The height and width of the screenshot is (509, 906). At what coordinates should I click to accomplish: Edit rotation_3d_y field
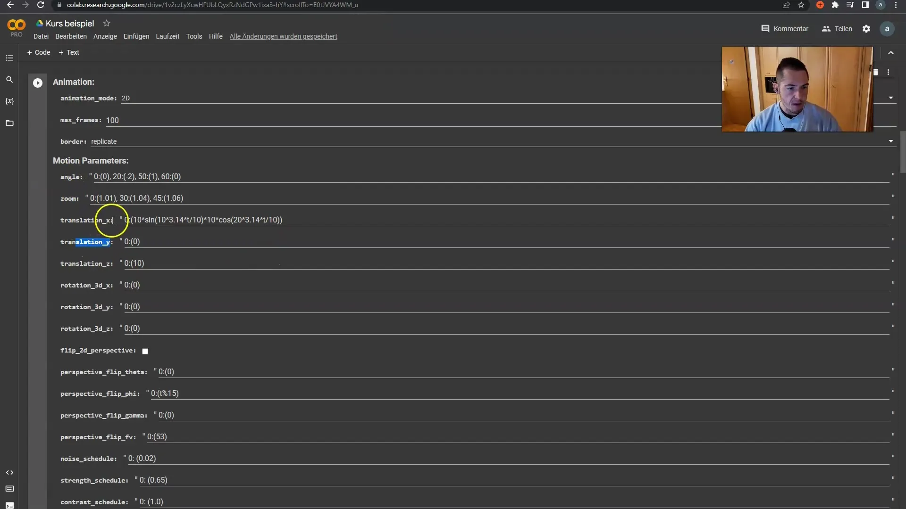click(506, 307)
